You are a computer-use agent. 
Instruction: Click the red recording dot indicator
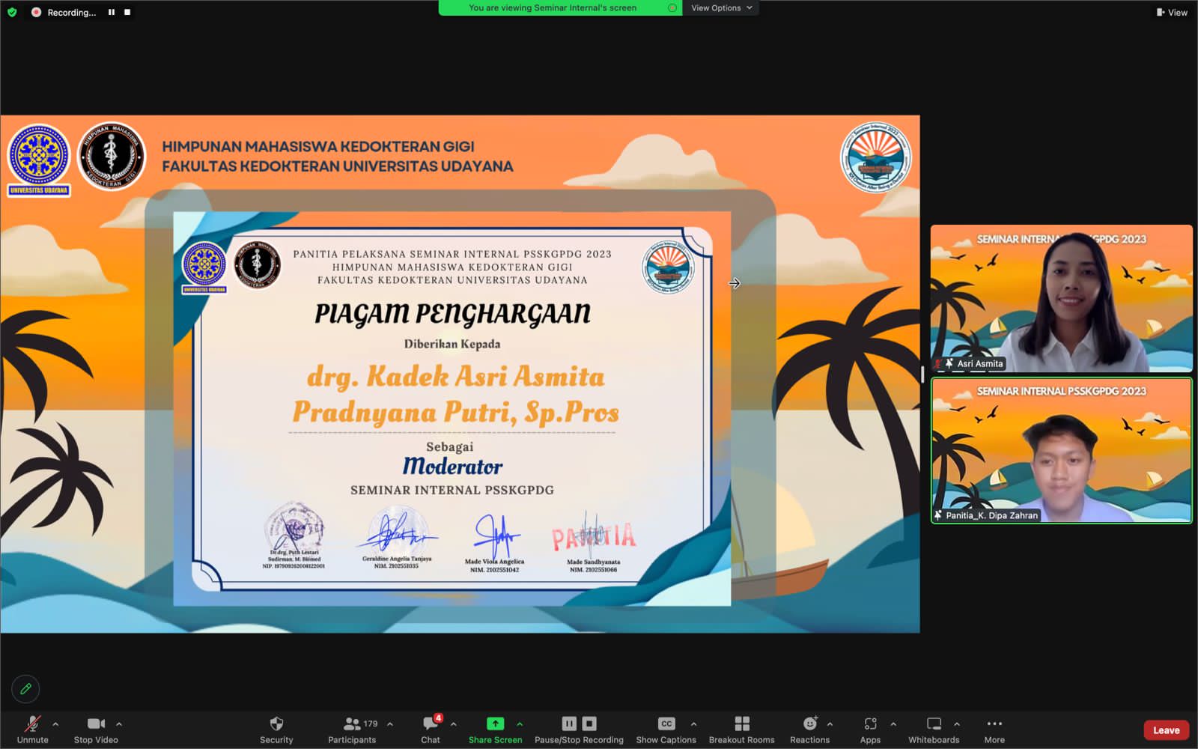(x=35, y=12)
